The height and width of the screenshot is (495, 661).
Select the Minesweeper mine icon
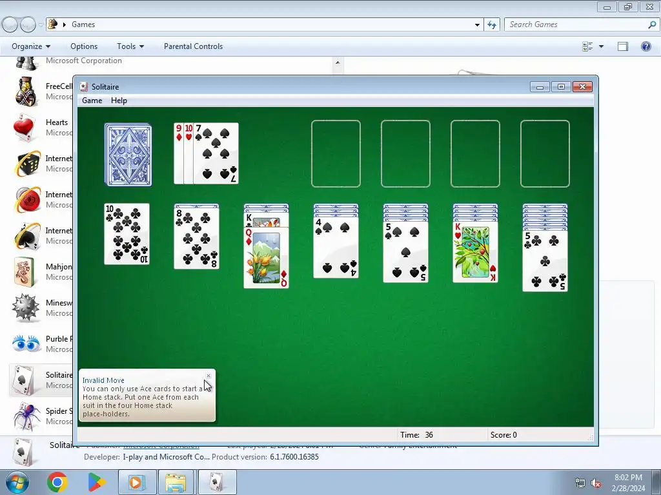(x=26, y=307)
